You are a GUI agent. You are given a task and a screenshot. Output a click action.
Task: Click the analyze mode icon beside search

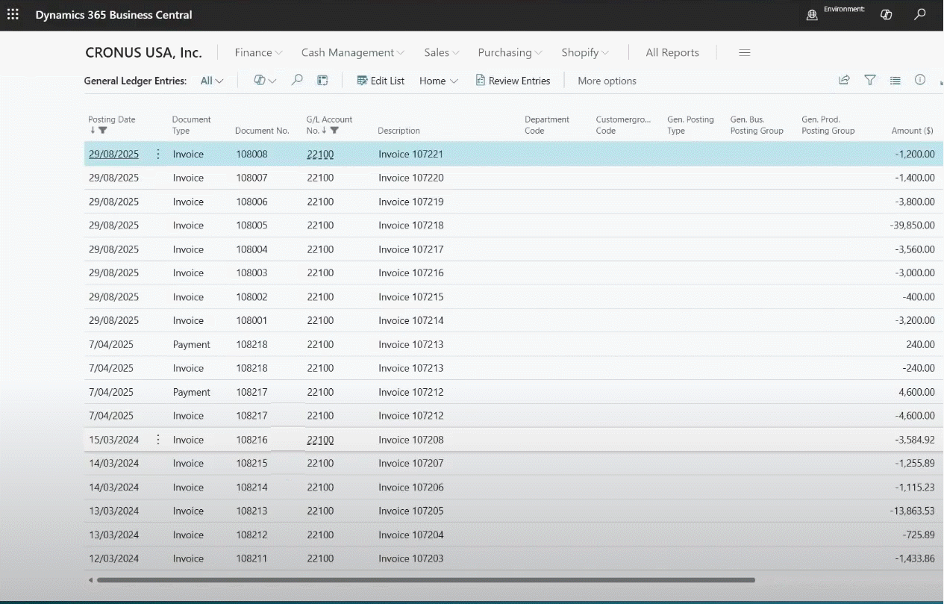tap(322, 81)
